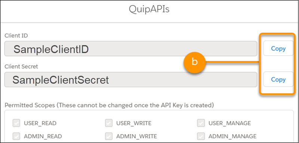Toggle the USER_WRITE checkbox
The image size is (299, 143).
[x=109, y=123]
